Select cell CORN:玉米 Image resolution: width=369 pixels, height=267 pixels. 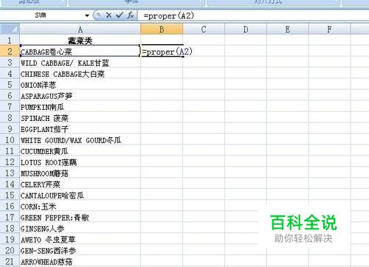(80, 207)
